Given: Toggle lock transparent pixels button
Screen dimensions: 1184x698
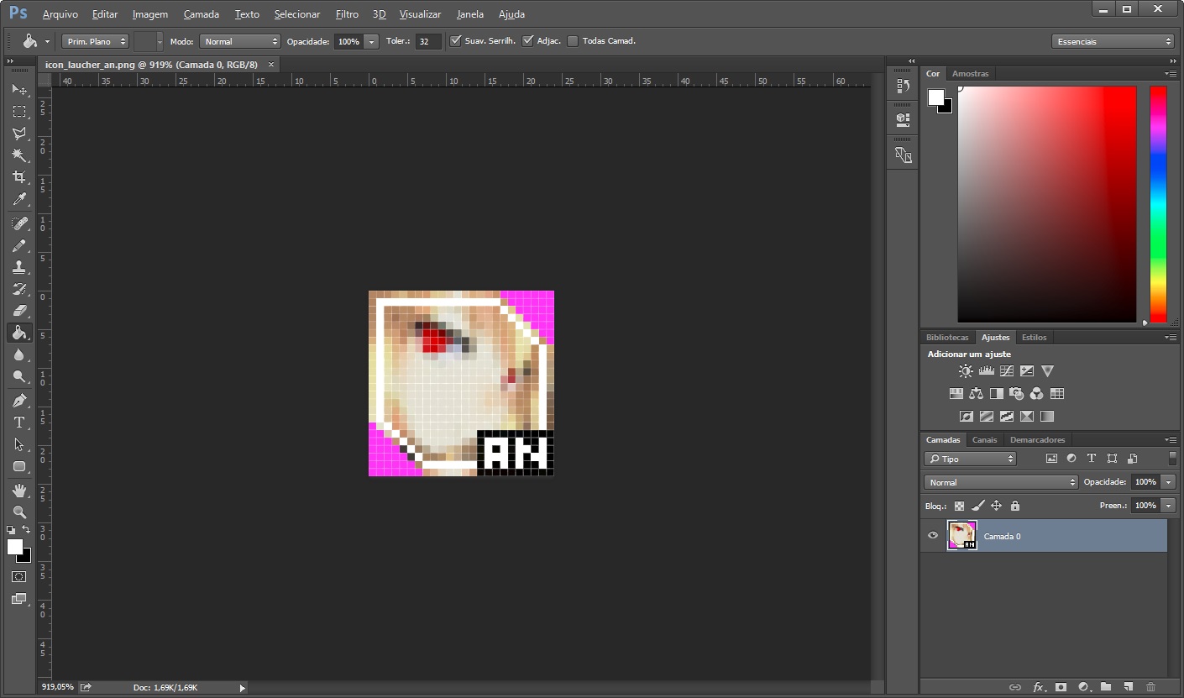Looking at the screenshot, I should coord(959,506).
